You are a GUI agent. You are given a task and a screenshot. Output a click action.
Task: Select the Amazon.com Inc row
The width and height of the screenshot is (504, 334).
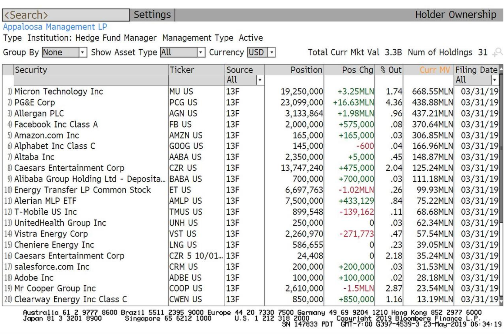251,135
